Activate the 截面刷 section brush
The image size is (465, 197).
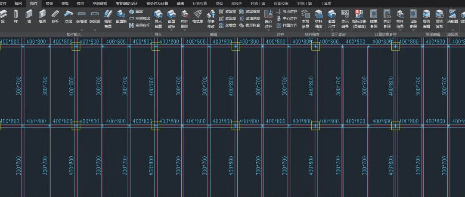[121, 17]
